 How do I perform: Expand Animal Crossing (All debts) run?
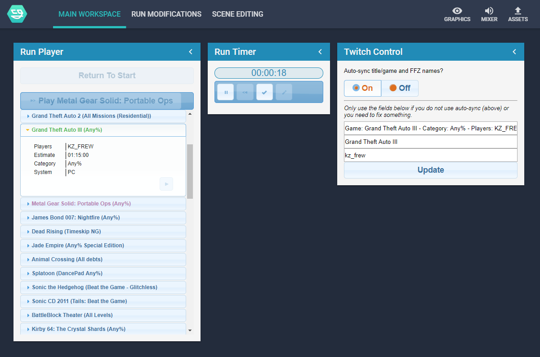[x=103, y=259]
